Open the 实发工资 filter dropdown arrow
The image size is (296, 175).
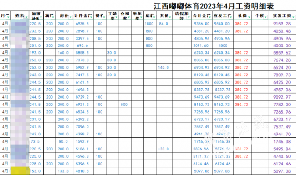[x=293, y=17]
